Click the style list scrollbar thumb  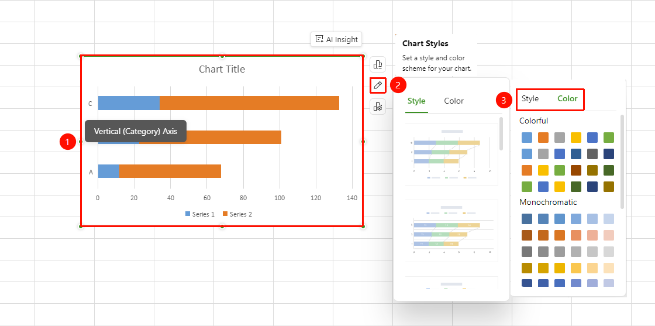point(501,134)
